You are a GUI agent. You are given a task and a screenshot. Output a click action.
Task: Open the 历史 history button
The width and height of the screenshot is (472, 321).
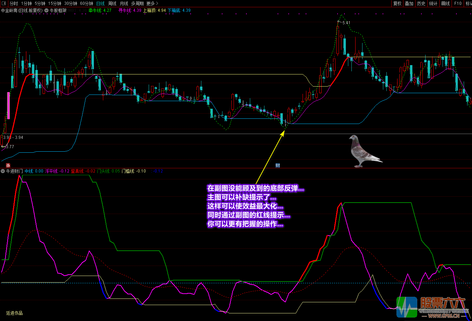421,3
